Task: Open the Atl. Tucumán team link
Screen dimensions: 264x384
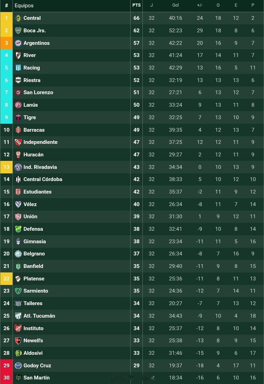Action: click(x=39, y=316)
